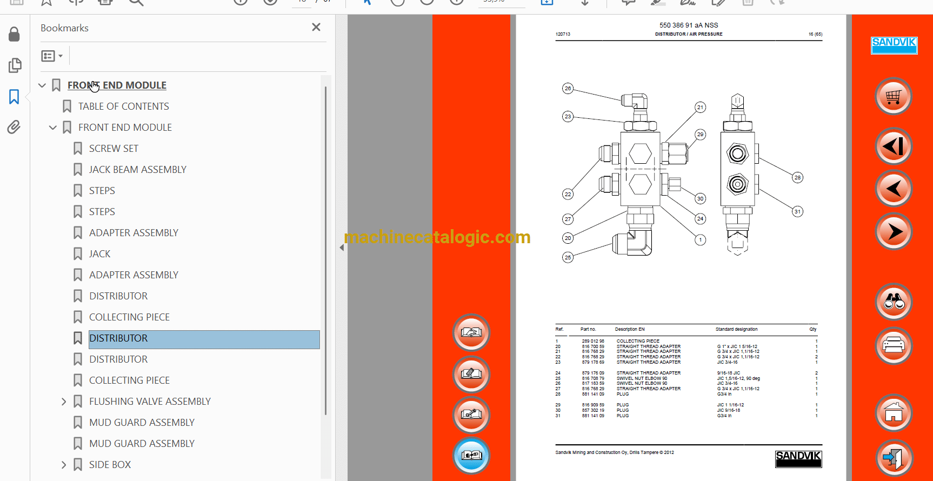The height and width of the screenshot is (481, 933).
Task: Click the 'Description EN' column header
Action: pos(630,329)
